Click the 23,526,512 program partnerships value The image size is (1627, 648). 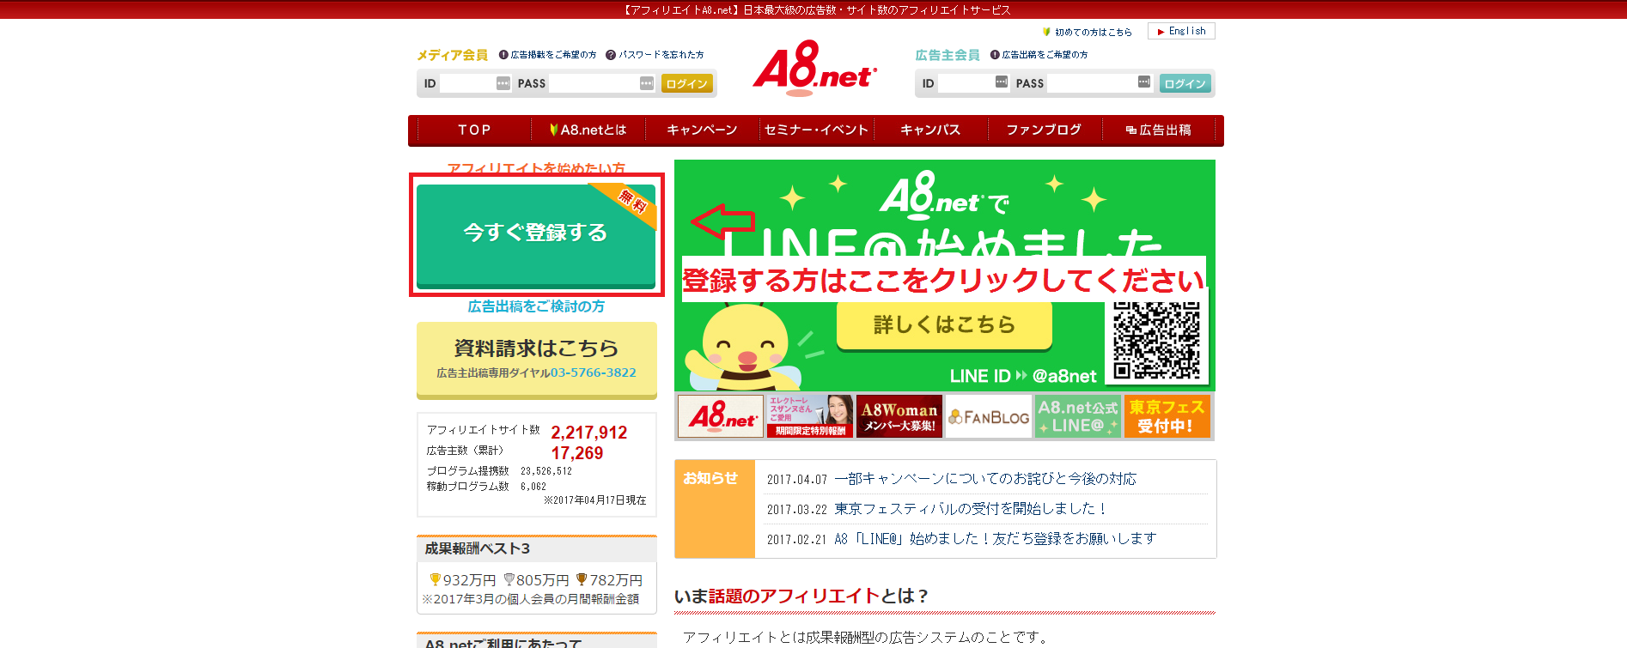(546, 471)
